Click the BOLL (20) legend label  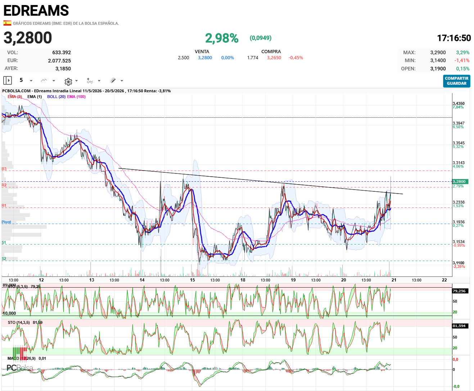[x=56, y=97]
